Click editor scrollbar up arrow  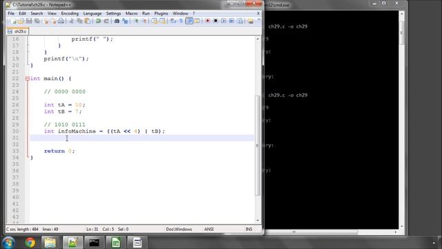coord(258,39)
